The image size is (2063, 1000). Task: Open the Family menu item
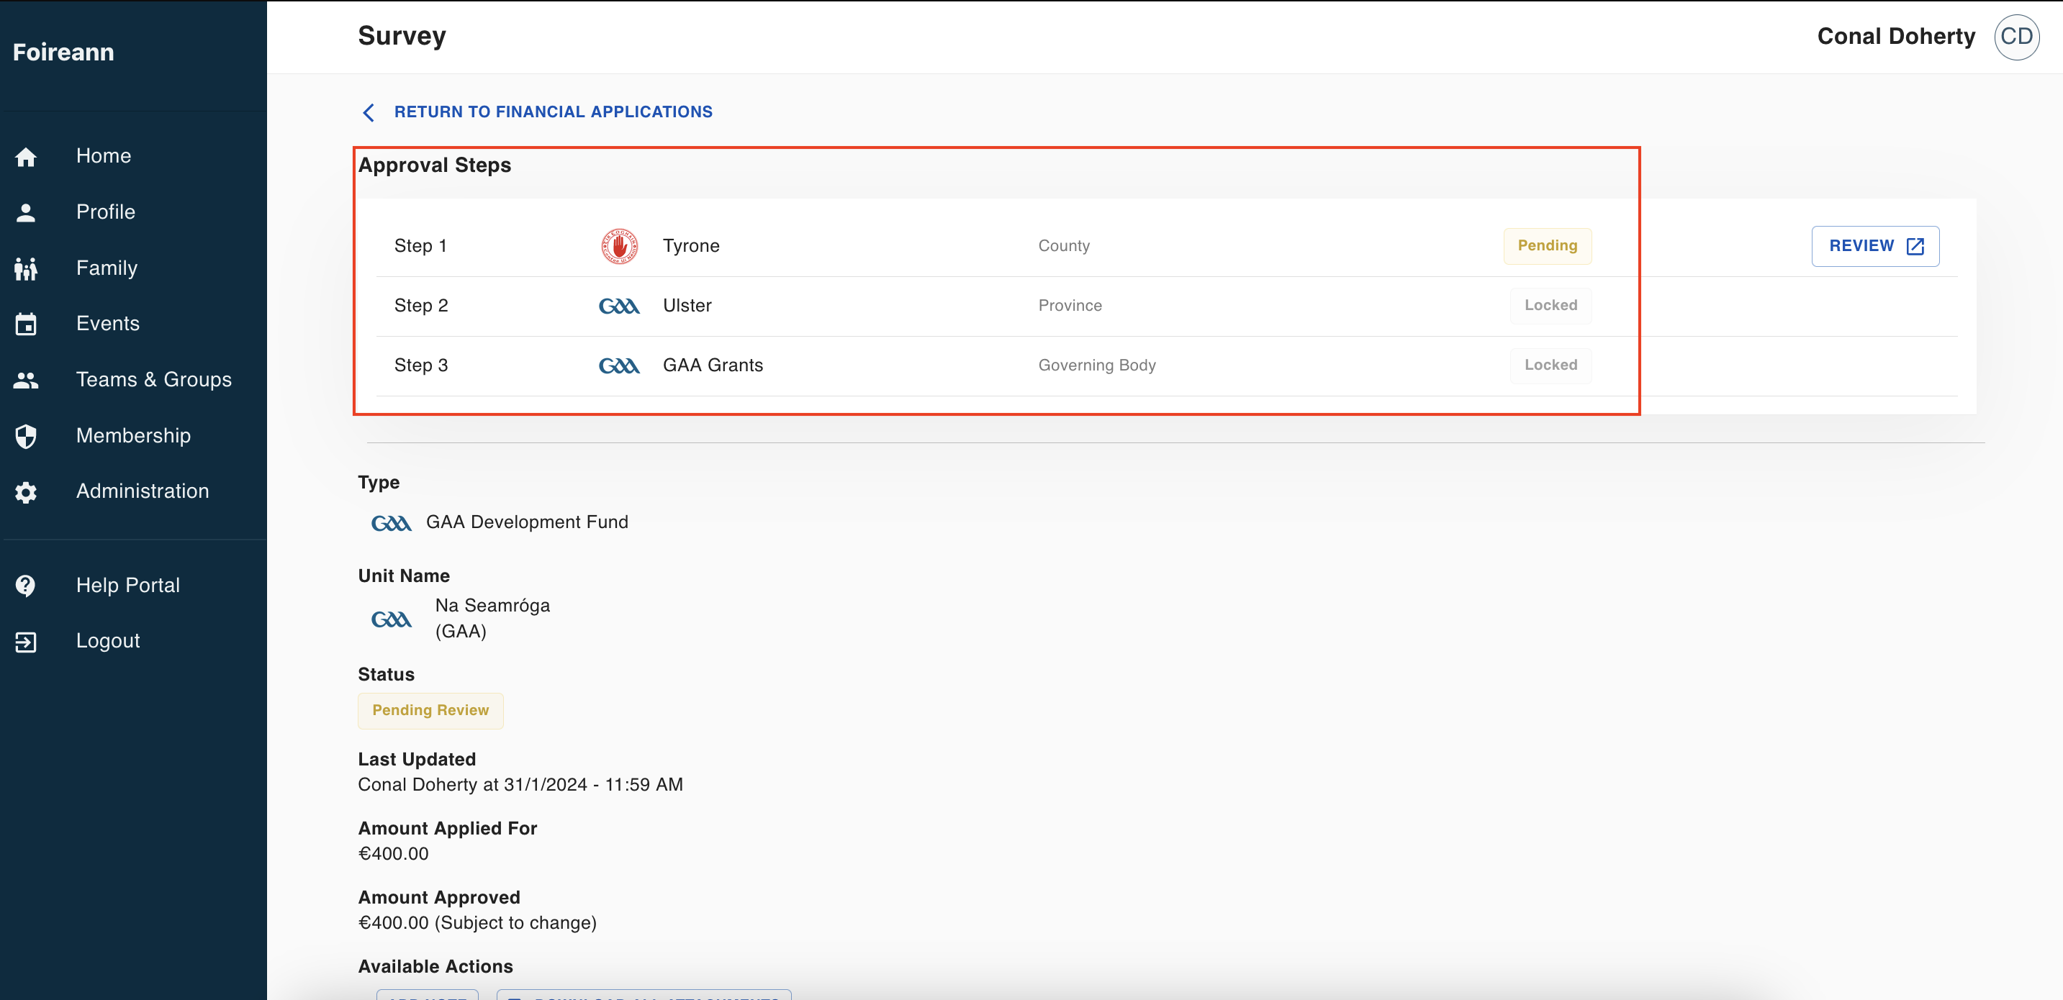tap(107, 268)
